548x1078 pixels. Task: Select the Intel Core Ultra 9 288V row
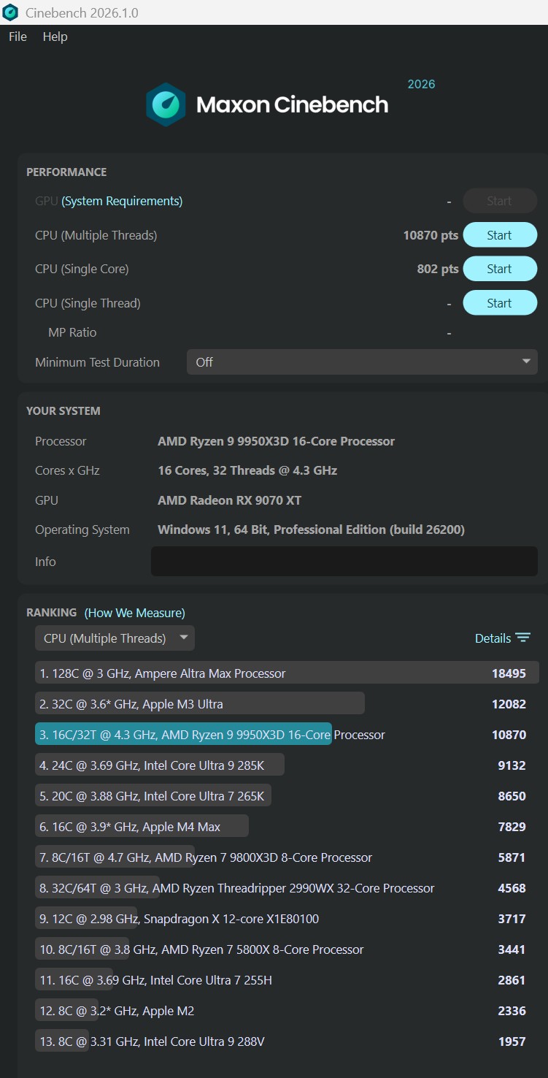(x=287, y=1041)
